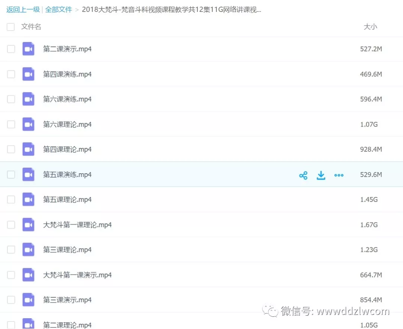
Task: Open the file 大梵斗第一课演示.mp4
Action: tap(77, 275)
